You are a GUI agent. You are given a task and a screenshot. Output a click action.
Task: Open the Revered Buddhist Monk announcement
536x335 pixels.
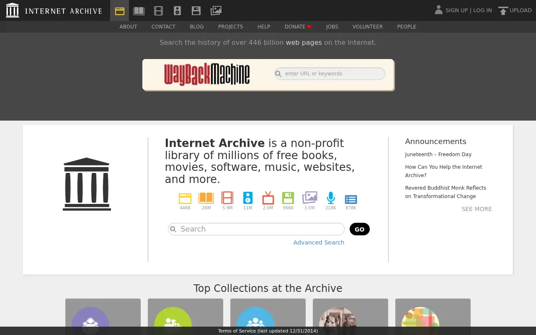pos(446,192)
